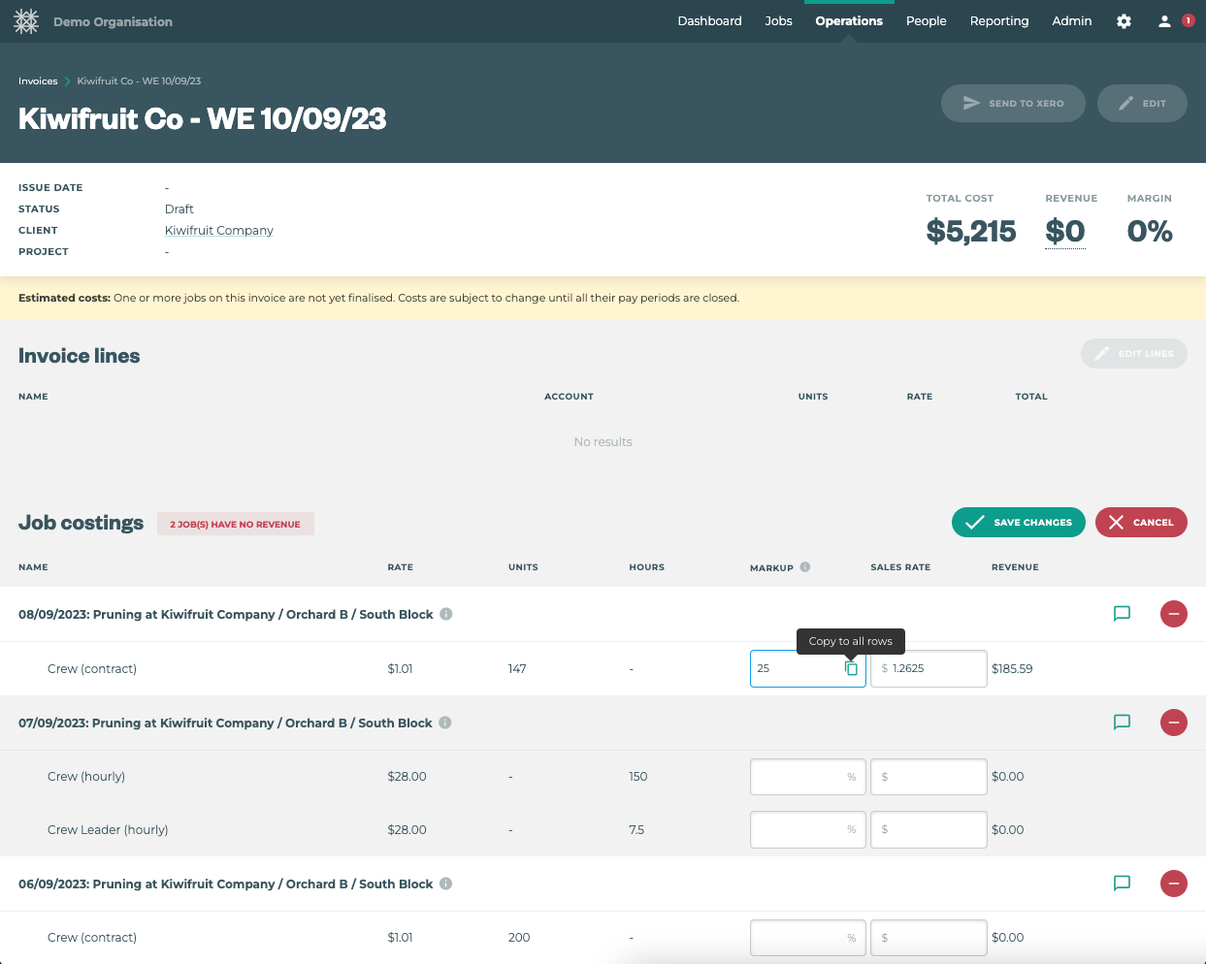The height and width of the screenshot is (964, 1206).
Task: Click the Save Changes button
Action: click(x=1018, y=522)
